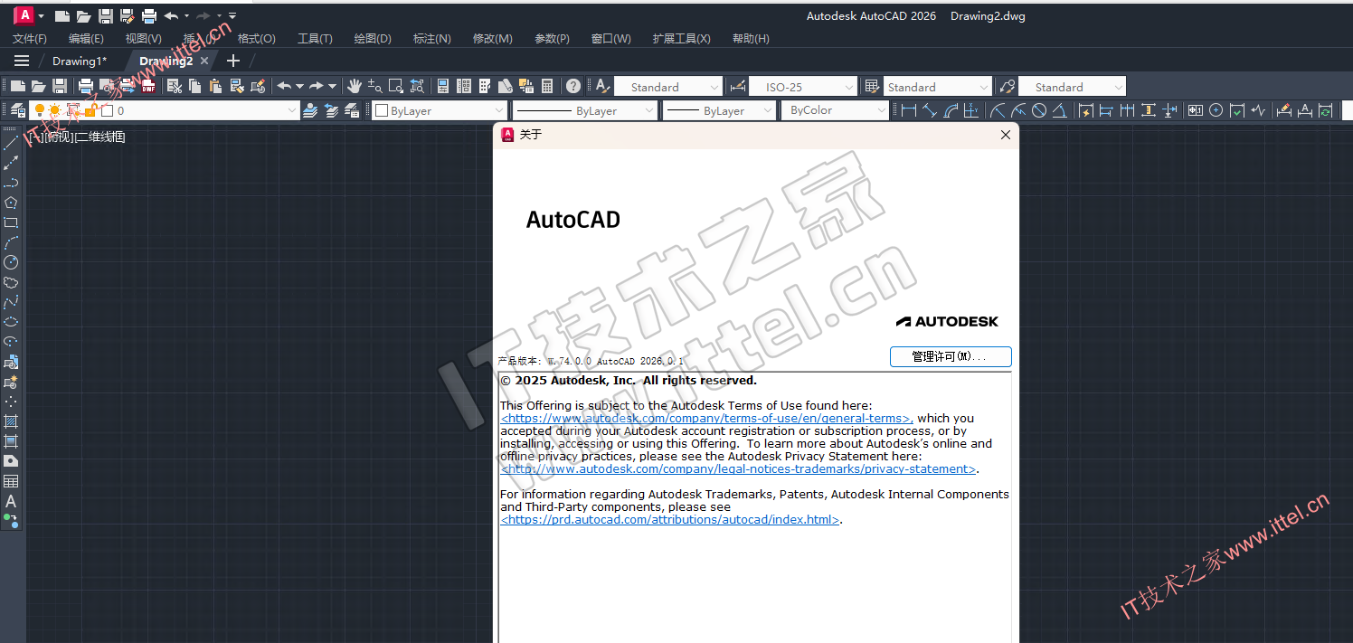This screenshot has width=1353, height=643.
Task: Open the 编辑(E) menu
Action: tap(86, 39)
